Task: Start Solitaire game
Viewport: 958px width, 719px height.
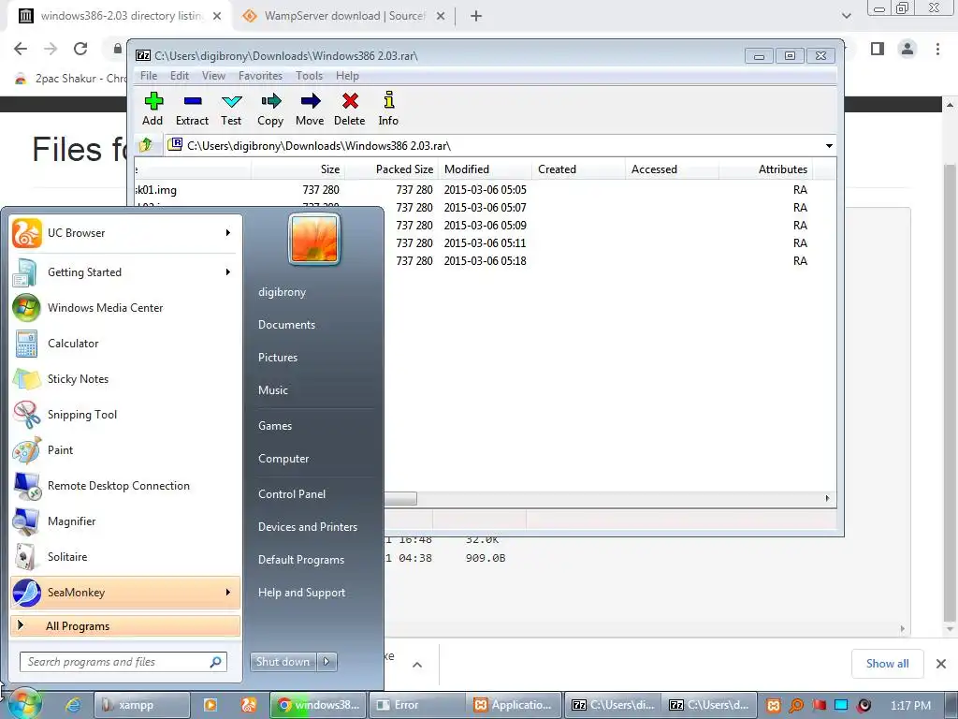Action: [x=125, y=557]
